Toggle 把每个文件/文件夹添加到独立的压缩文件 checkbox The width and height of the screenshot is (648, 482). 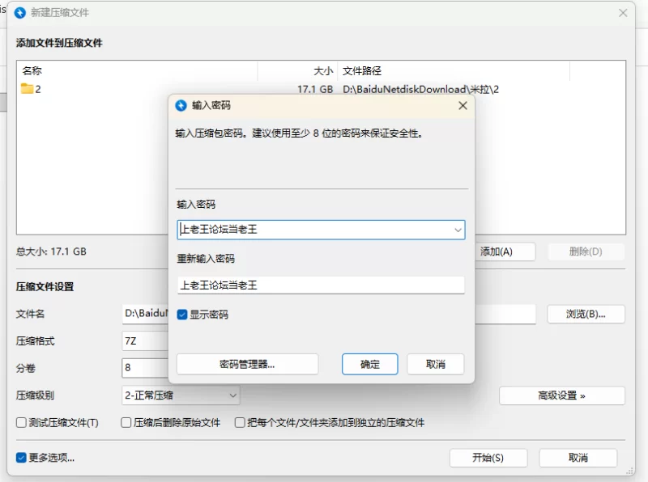click(x=240, y=423)
